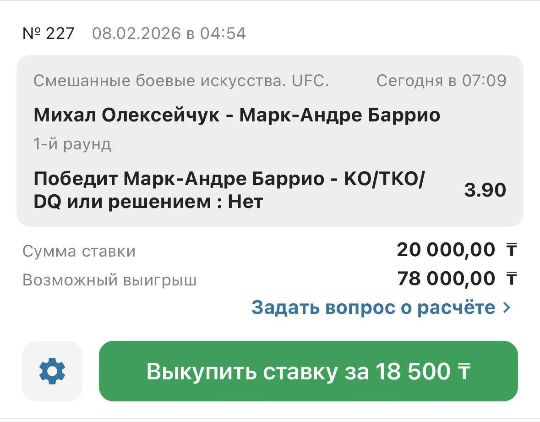Click the 'Возможный выигрыш' label
Viewport: 540px width, 422px height.
(x=109, y=280)
